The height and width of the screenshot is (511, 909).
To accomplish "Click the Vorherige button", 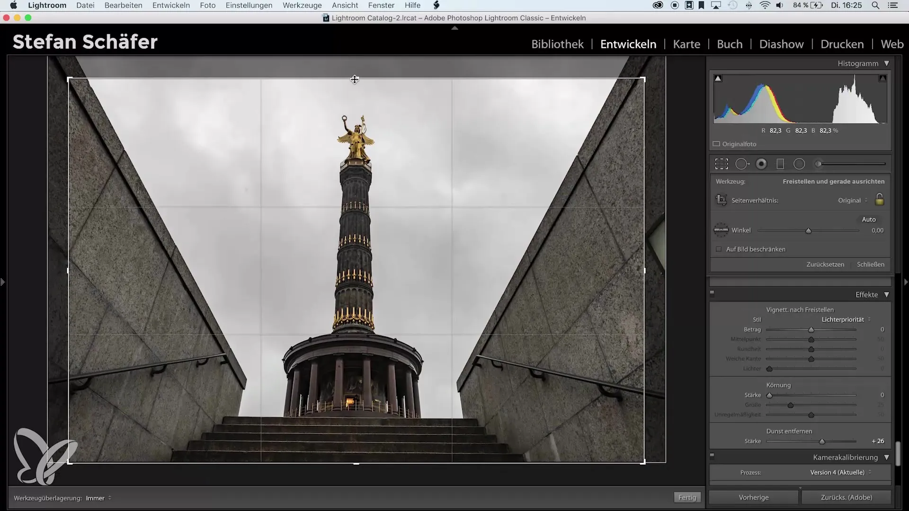I will click(754, 497).
